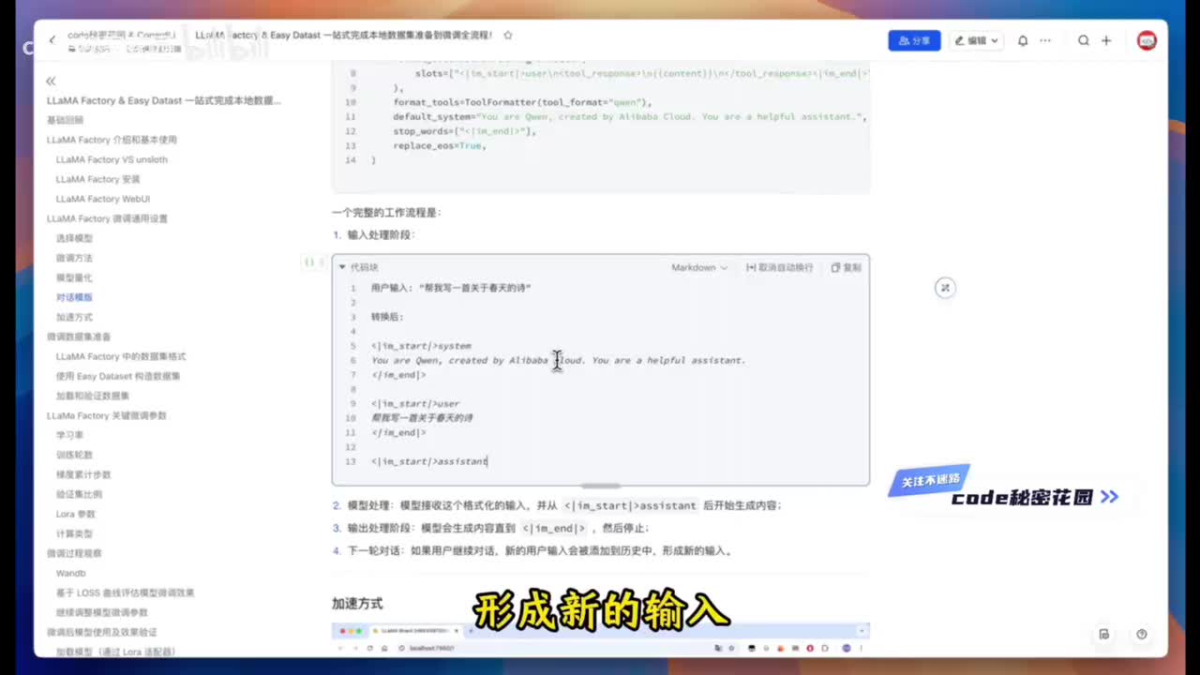Click the back arrow in the header
1200x675 pixels.
(52, 40)
